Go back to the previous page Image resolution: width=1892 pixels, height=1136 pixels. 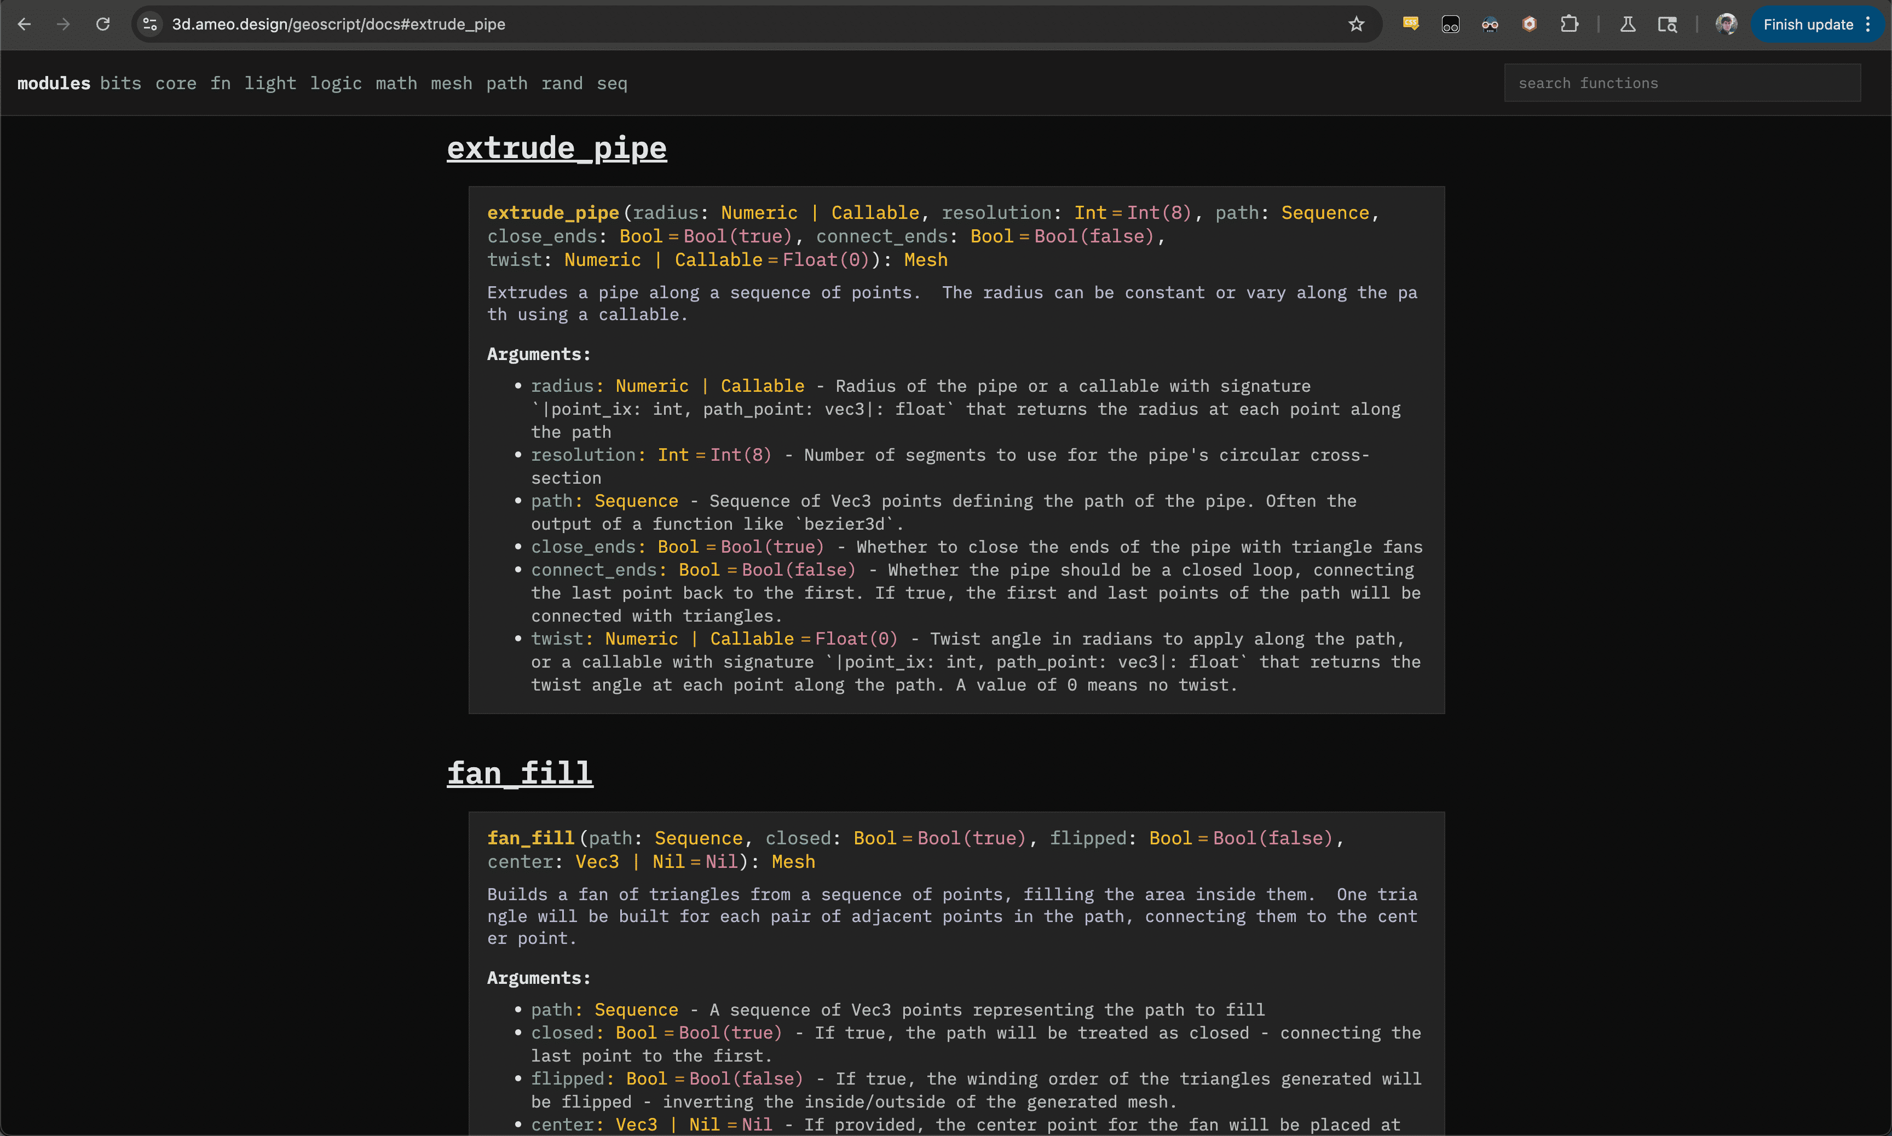(x=24, y=25)
